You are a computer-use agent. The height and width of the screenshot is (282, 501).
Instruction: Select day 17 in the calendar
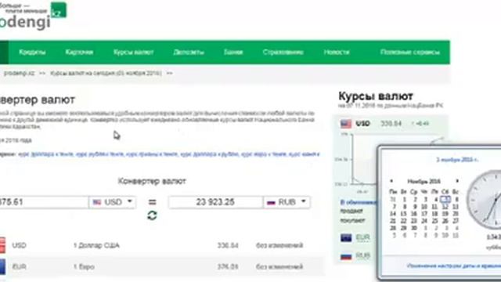tap(424, 214)
